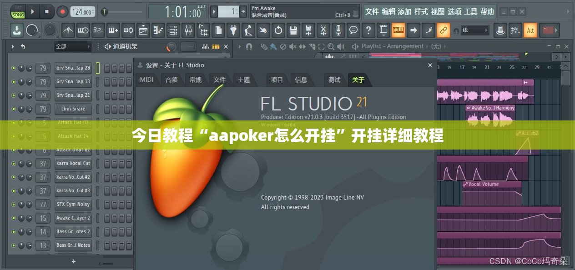Click the Play transport button
Image resolution: width=575 pixels, height=270 pixels.
pos(33,12)
